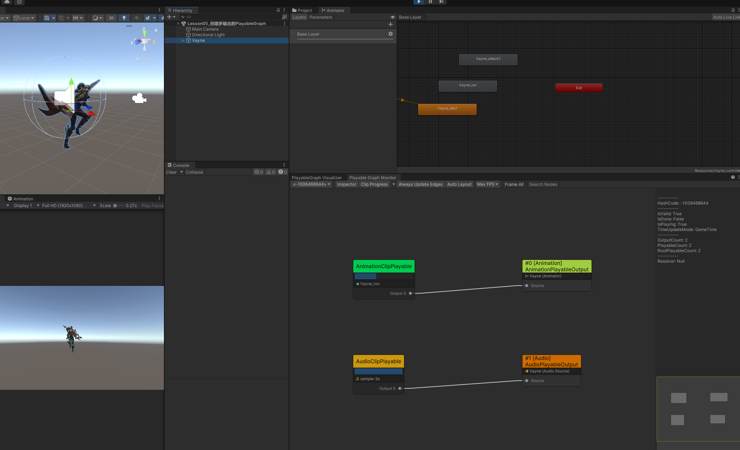Toggle scene lighting bulb icon
Screen dimensions: 740x450
click(124, 18)
